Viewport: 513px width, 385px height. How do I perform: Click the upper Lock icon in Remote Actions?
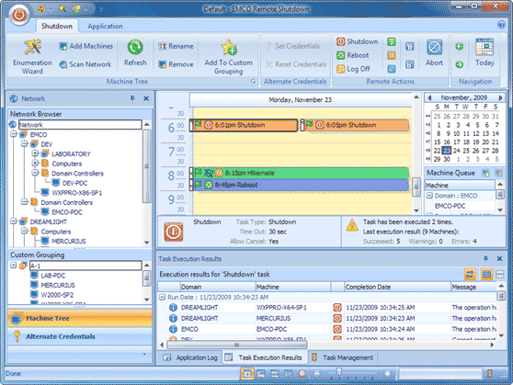click(410, 46)
